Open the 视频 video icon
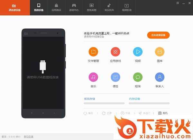193x140 pixels. (138, 52)
